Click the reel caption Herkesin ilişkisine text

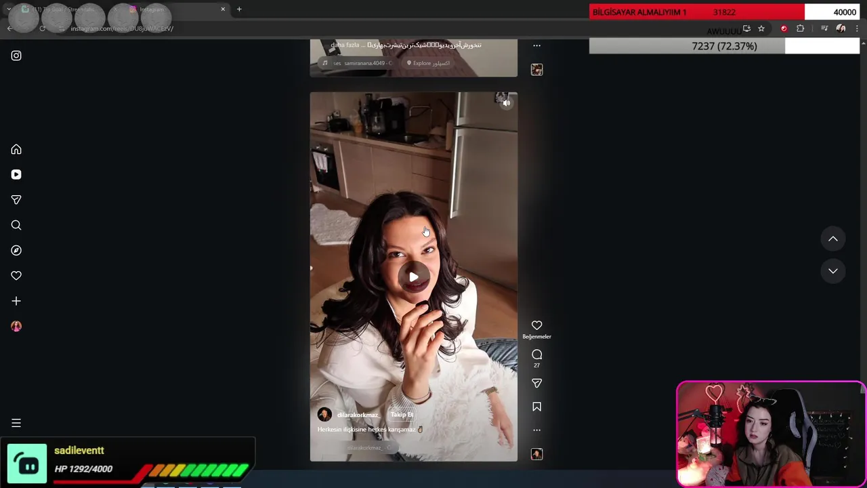point(370,430)
